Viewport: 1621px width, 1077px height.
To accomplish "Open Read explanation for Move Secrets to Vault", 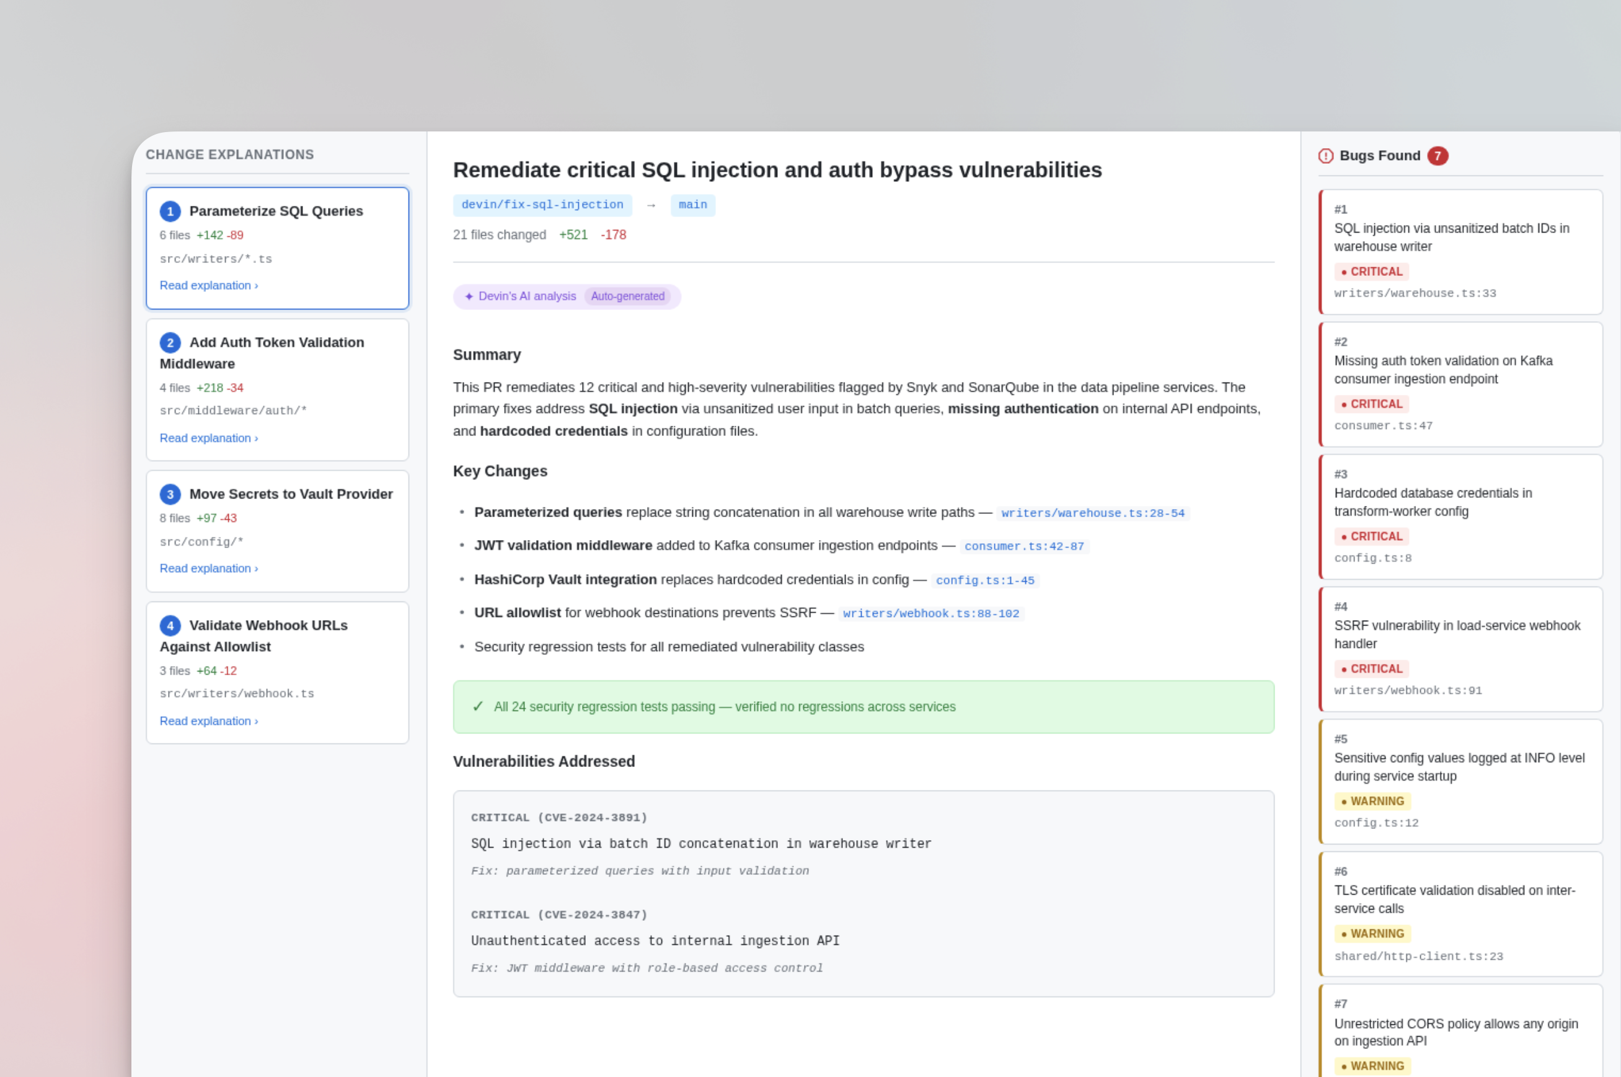I will click(x=209, y=568).
